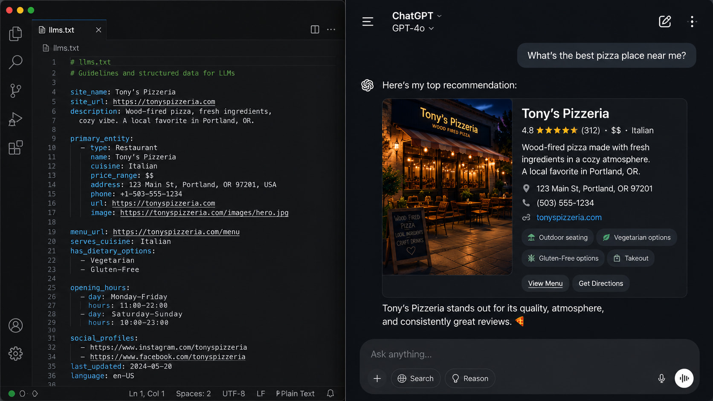Open the ChatGPT hamburger sidebar menu
This screenshot has height=401, width=713.
(x=368, y=21)
